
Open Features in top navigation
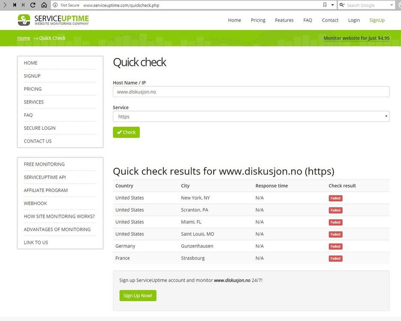tap(284, 20)
